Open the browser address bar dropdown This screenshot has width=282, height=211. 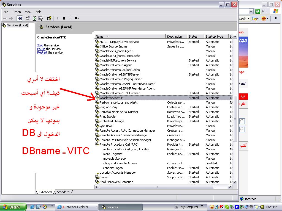251,11
